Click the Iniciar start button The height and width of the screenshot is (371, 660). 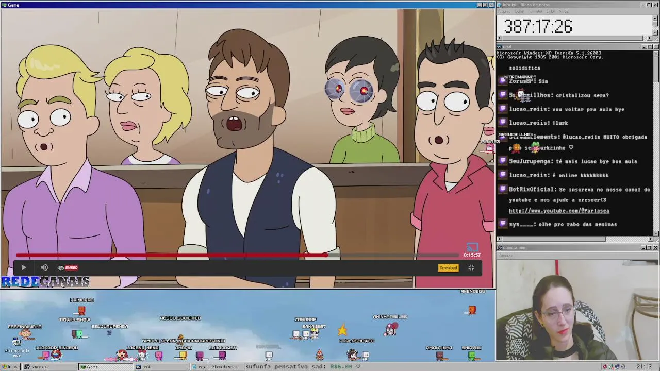click(x=10, y=367)
